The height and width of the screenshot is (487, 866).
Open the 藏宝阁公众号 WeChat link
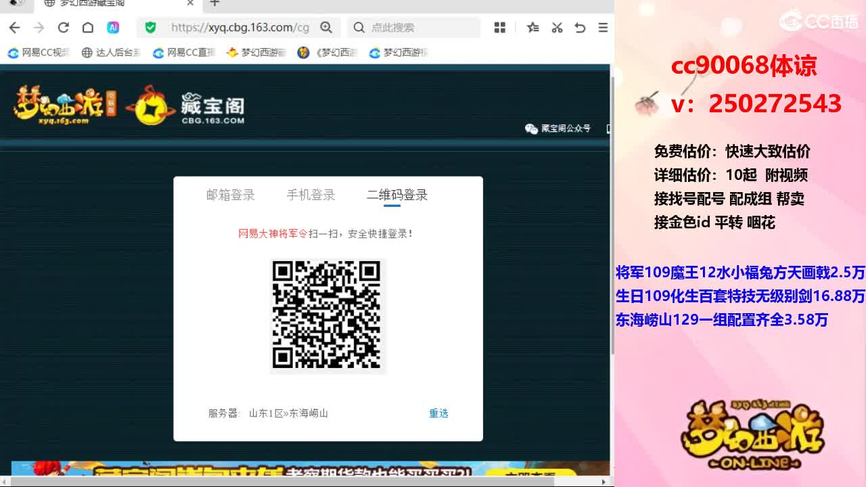pyautogui.click(x=558, y=129)
